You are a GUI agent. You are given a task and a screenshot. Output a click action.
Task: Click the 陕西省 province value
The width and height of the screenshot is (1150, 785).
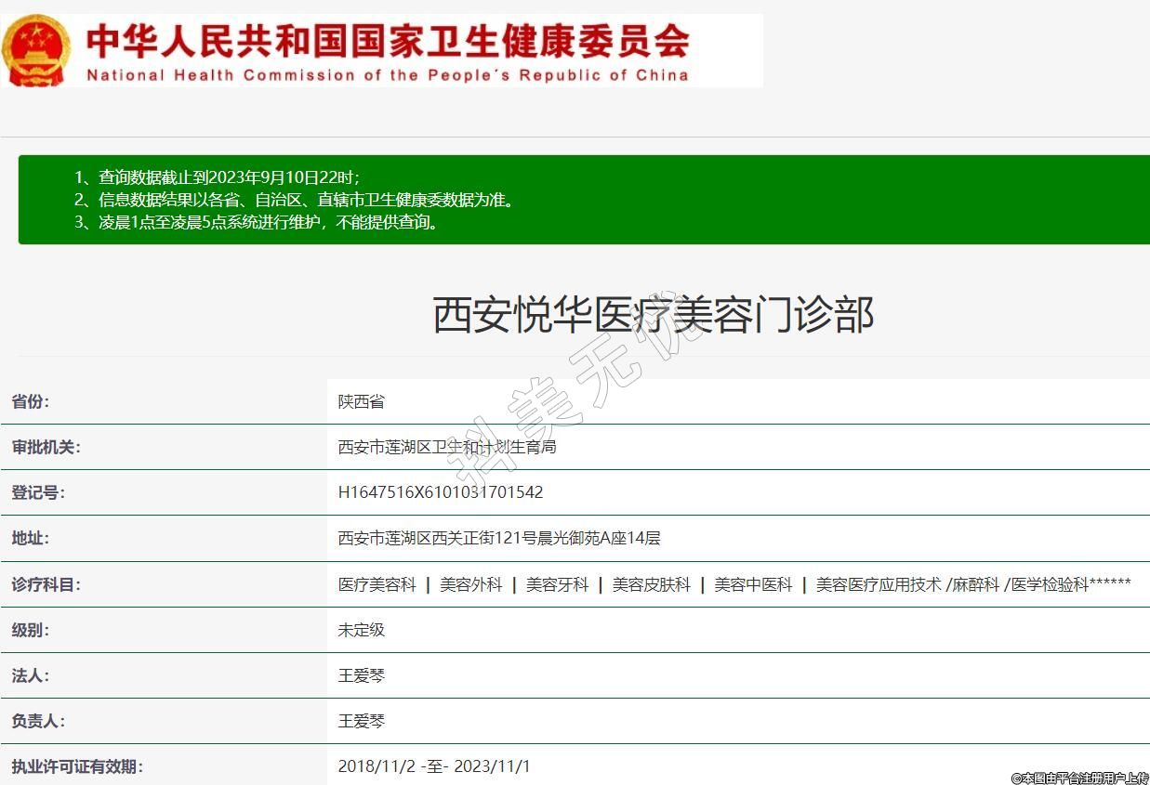(361, 401)
